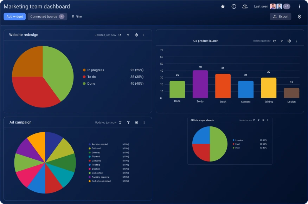Select Revision needed legend item in Ad campaign
308x204 pixels.
tap(109, 144)
